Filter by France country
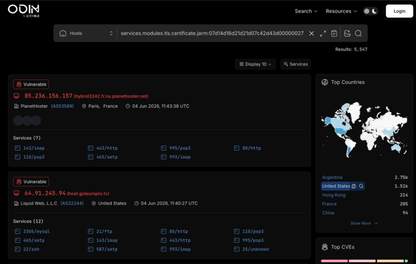Screen dimensions: 416x264 [329, 204]
